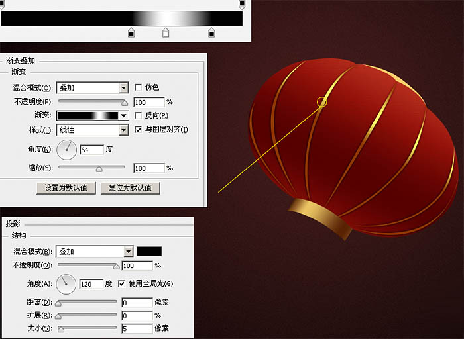Viewport: 464px width, 339px height.
Task: Click the 大小 slider
Action: pyautogui.click(x=87, y=328)
